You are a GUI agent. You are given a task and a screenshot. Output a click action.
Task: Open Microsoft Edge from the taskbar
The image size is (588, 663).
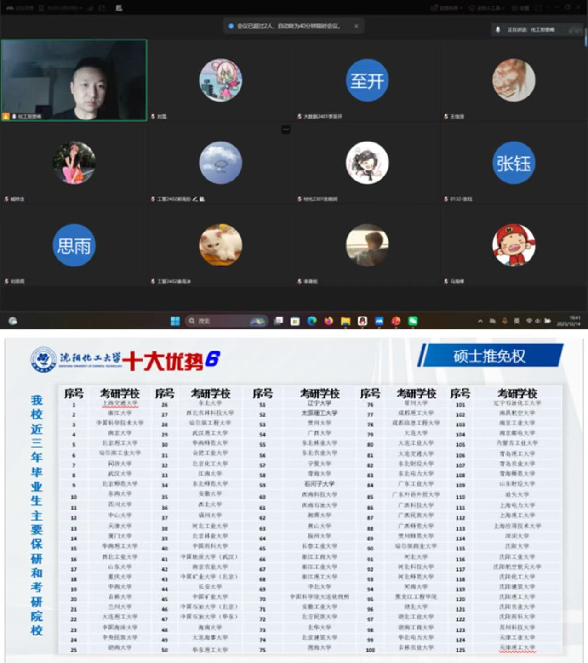click(312, 321)
